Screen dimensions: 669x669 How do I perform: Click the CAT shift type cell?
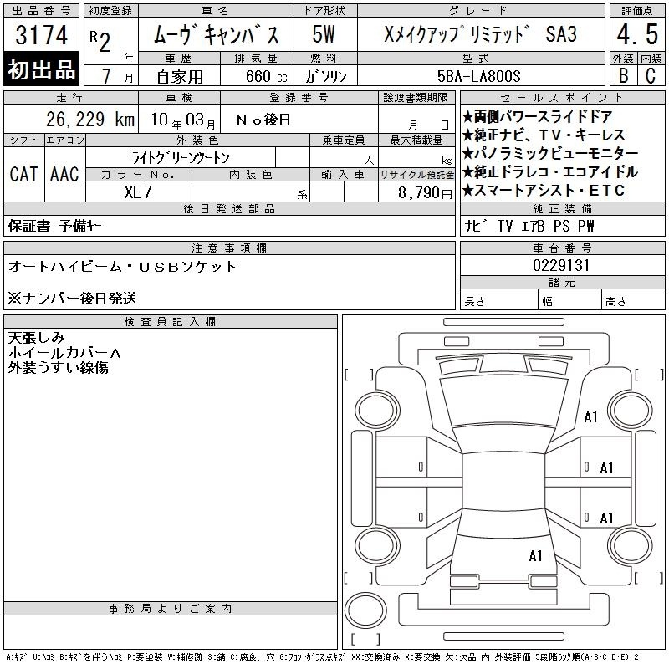(23, 174)
